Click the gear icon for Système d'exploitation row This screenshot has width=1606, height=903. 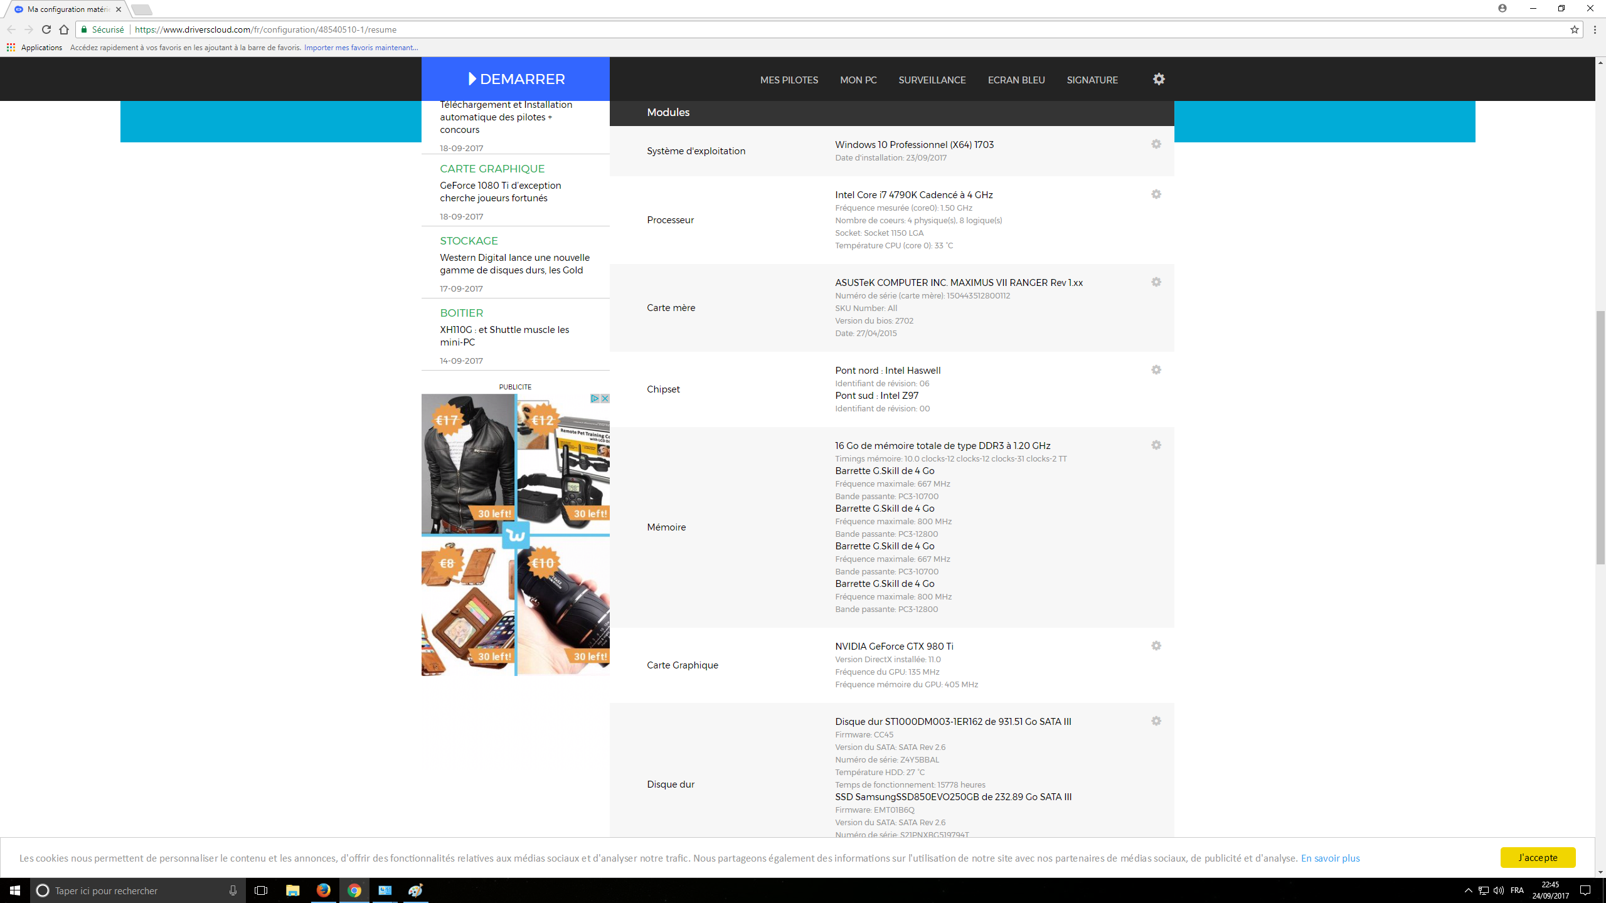coord(1156,144)
